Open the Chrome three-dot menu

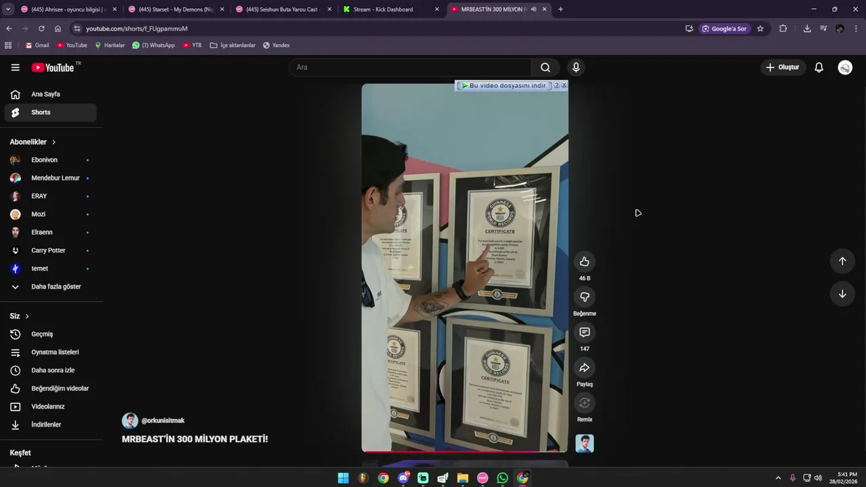[x=857, y=28]
